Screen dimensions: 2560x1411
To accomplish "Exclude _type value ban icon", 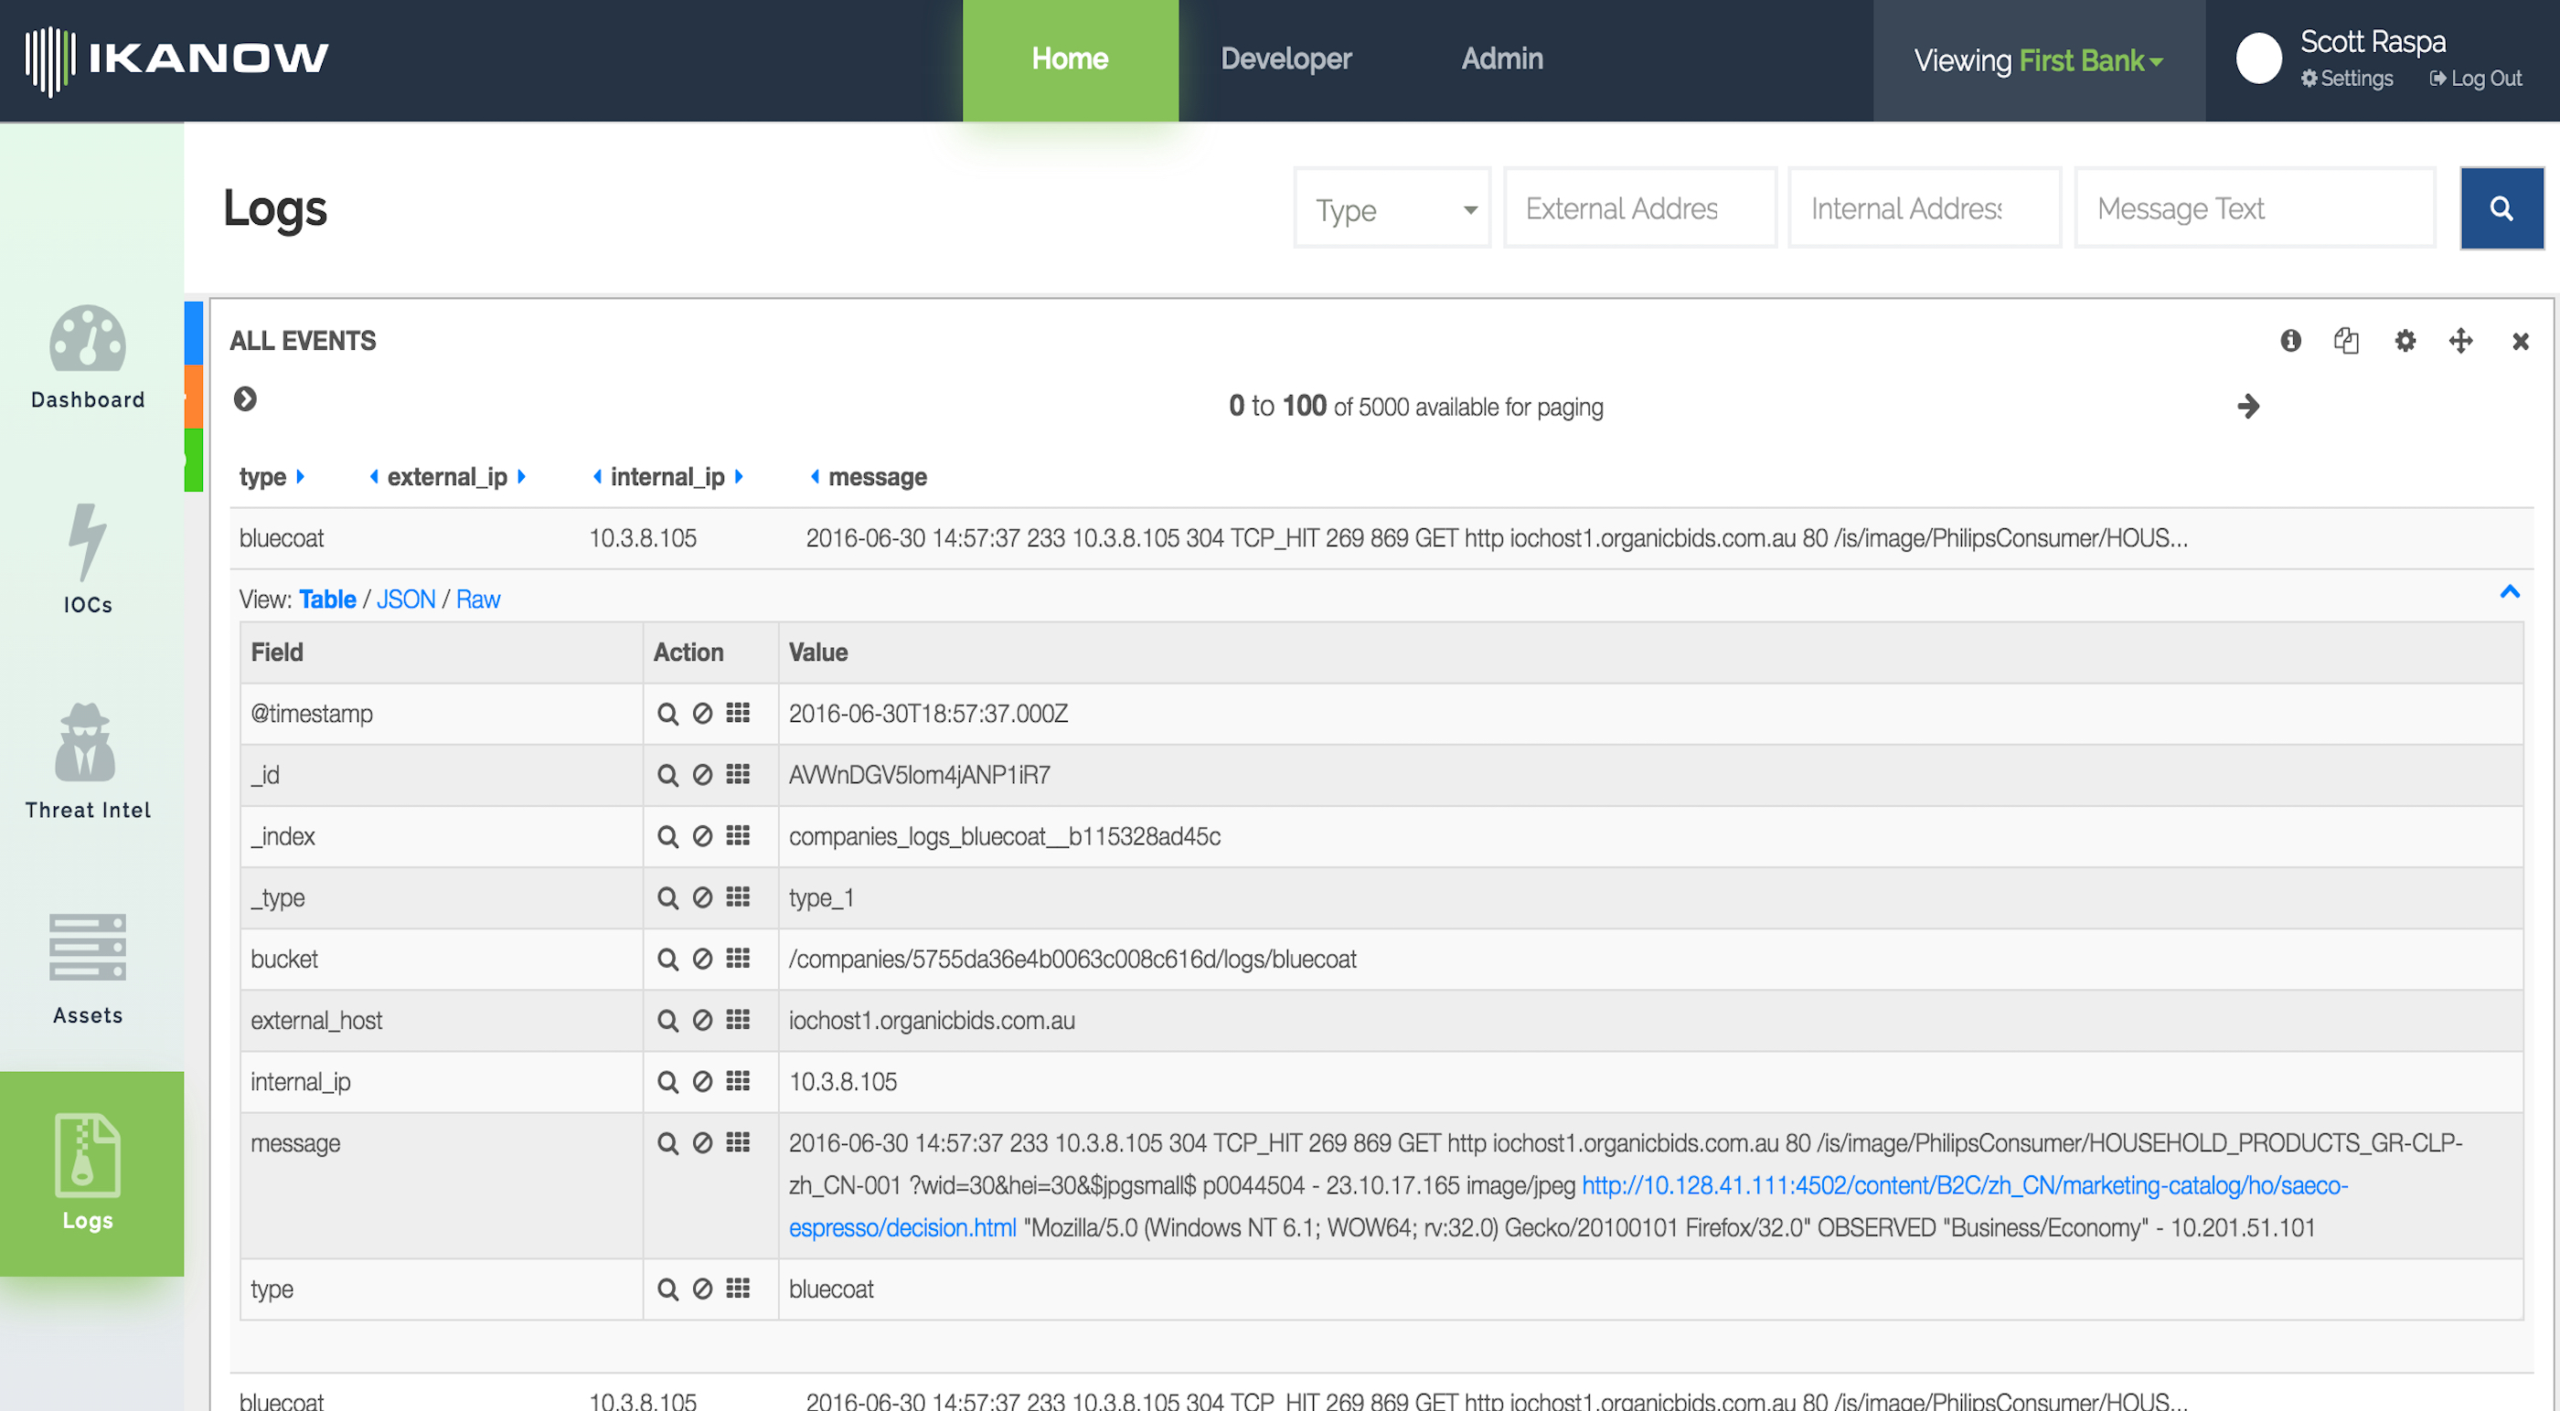I will tap(702, 898).
